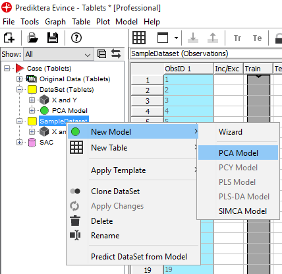This screenshot has height=274, width=282.
Task: Open help via the question mark icon
Action: click(x=76, y=38)
